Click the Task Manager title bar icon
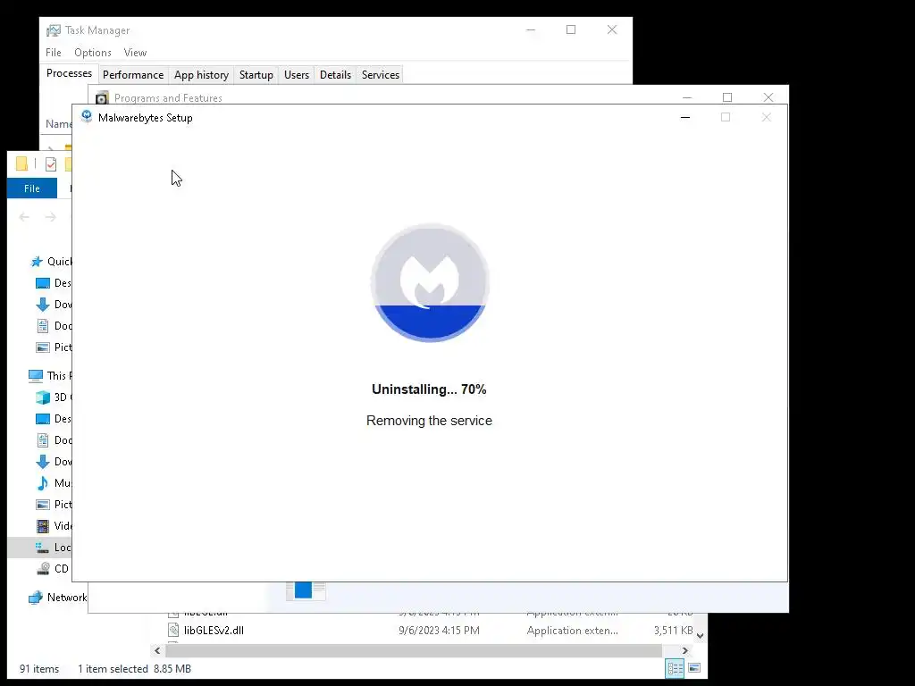The height and width of the screenshot is (686, 915). [54, 30]
